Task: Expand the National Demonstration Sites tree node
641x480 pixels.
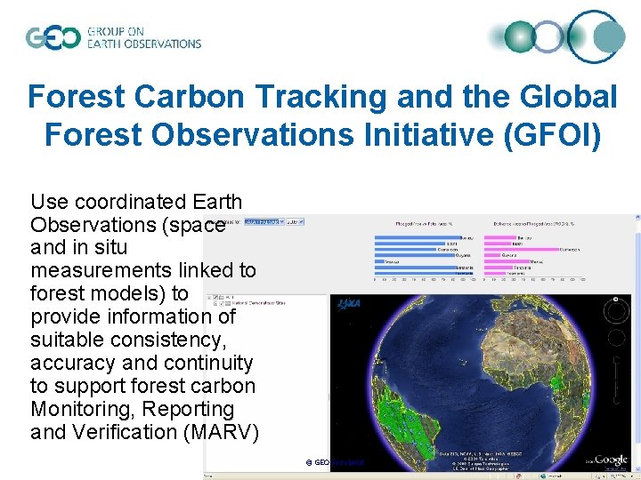Action: [215, 303]
